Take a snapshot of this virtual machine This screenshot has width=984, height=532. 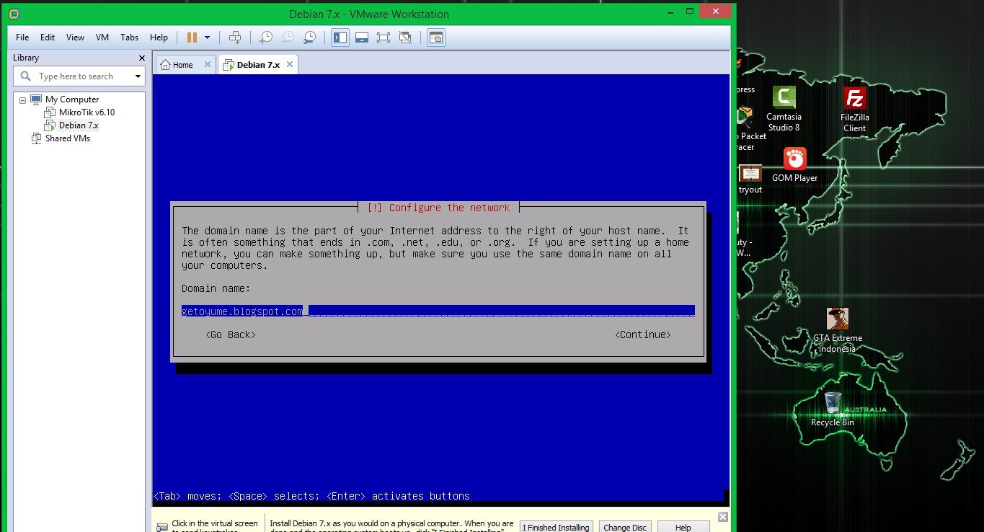coord(266,37)
